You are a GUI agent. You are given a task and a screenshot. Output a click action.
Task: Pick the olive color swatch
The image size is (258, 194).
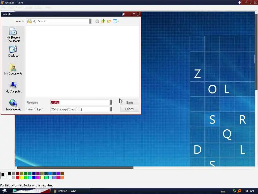click(22, 173)
